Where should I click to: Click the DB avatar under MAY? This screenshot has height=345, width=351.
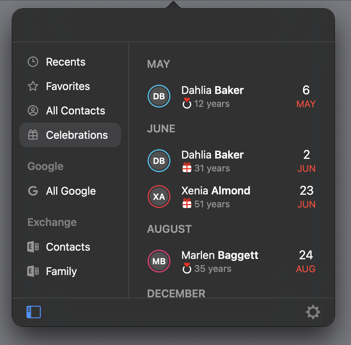click(159, 96)
